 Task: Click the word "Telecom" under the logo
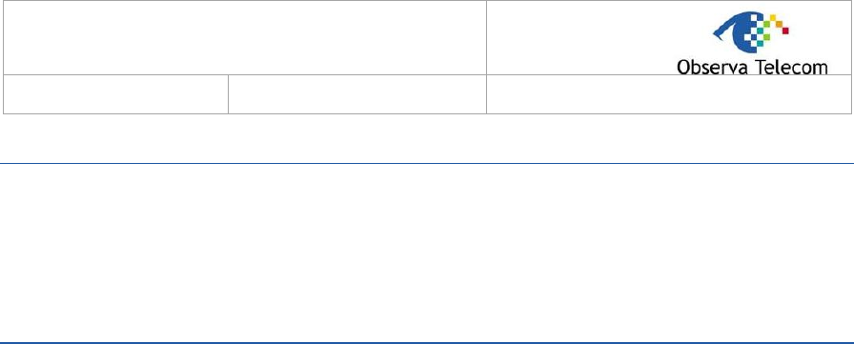coord(791,67)
